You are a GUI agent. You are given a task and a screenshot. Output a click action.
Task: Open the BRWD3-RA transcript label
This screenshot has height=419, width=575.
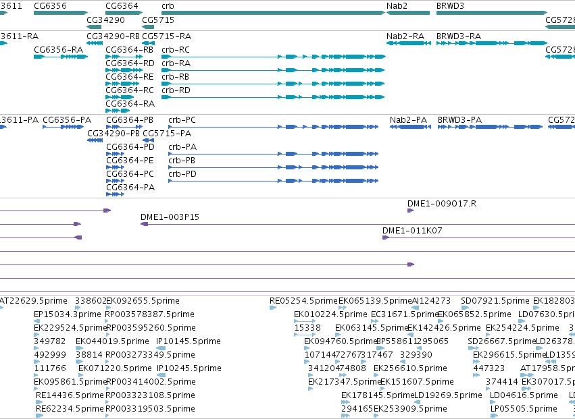[x=459, y=36]
